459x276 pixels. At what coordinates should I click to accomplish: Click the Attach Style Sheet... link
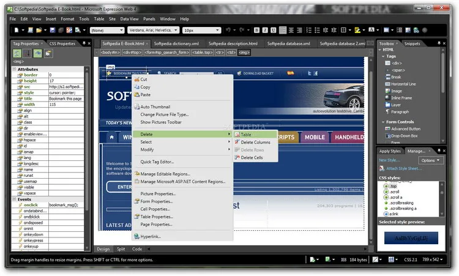point(404,168)
